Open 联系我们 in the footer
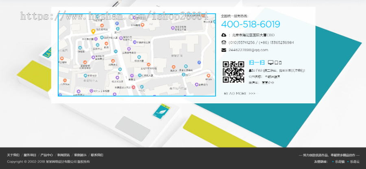 click(x=97, y=155)
